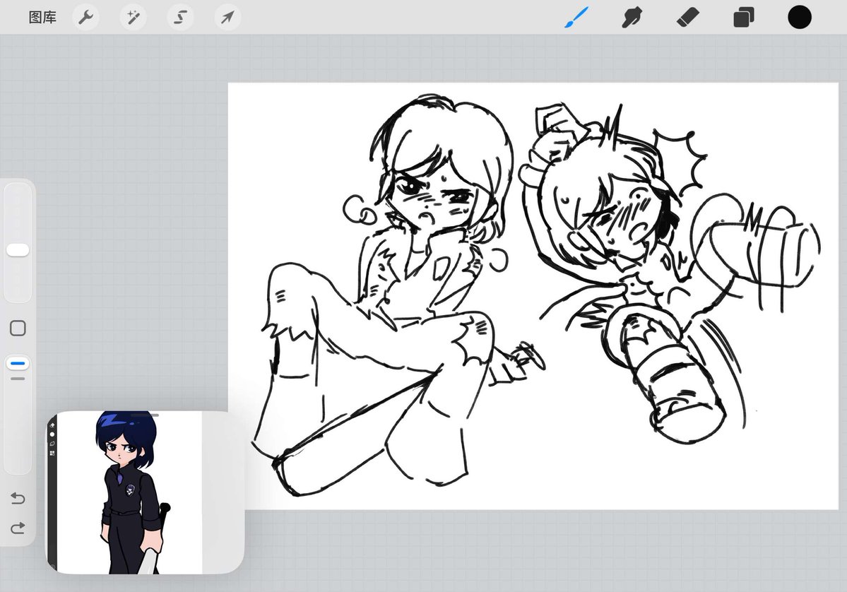Image resolution: width=847 pixels, height=592 pixels.
Task: Open the 图库 gallery
Action: [x=42, y=18]
